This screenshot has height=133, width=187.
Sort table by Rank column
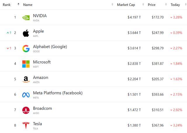coord(7,5)
